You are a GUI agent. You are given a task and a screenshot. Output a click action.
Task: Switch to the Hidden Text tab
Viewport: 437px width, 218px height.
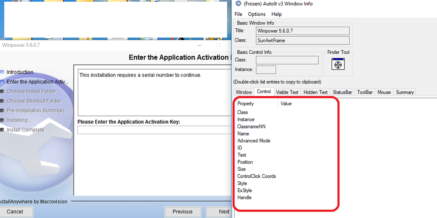[x=316, y=92]
